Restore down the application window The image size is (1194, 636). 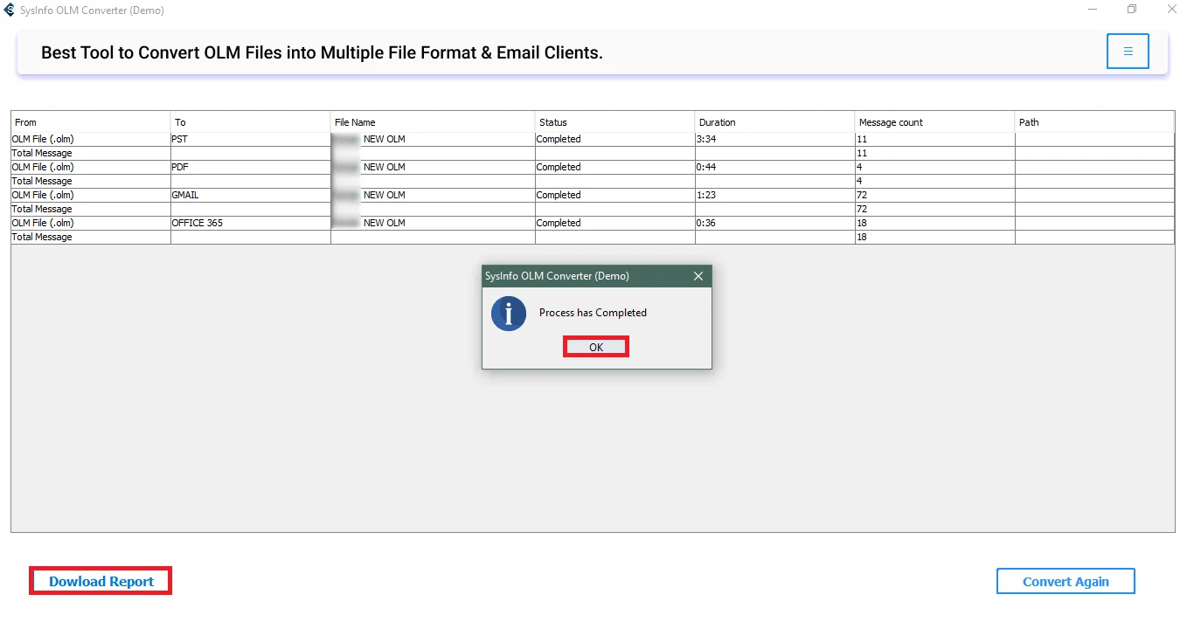[x=1132, y=10]
